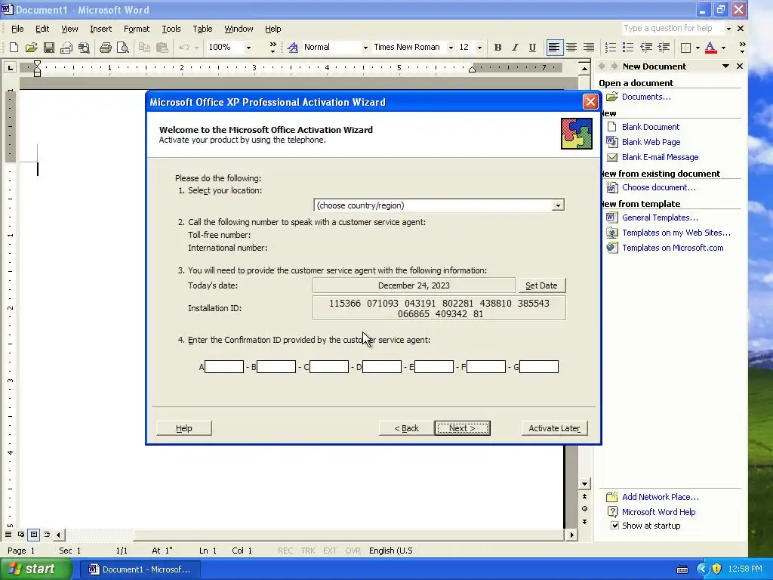773x580 pixels.
Task: Toggle Italic formatting
Action: coord(515,48)
